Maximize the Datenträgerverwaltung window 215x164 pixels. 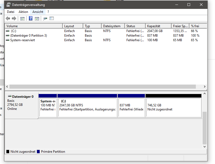click(189, 5)
